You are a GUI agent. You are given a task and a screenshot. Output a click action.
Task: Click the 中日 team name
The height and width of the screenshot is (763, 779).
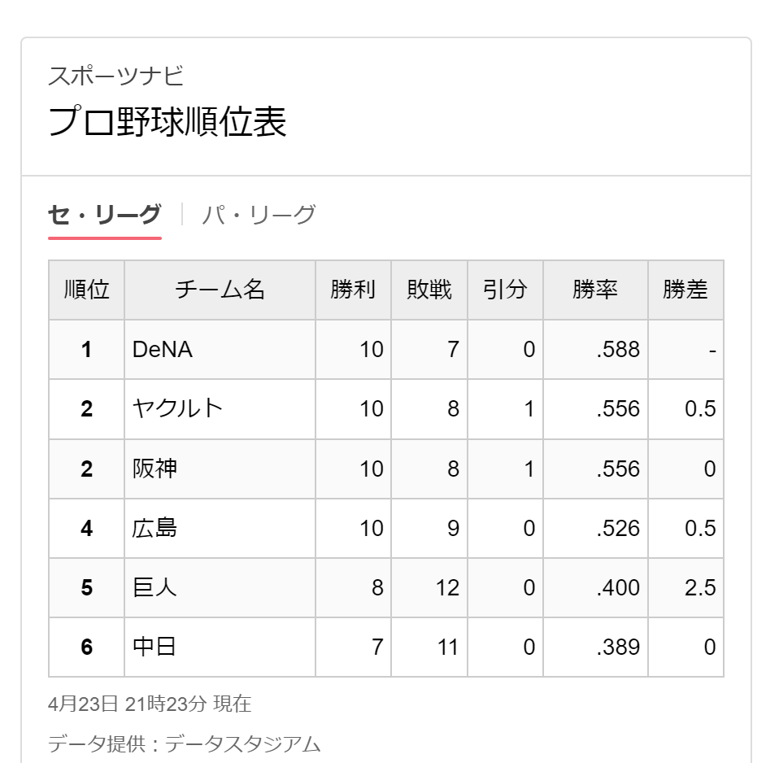click(154, 647)
